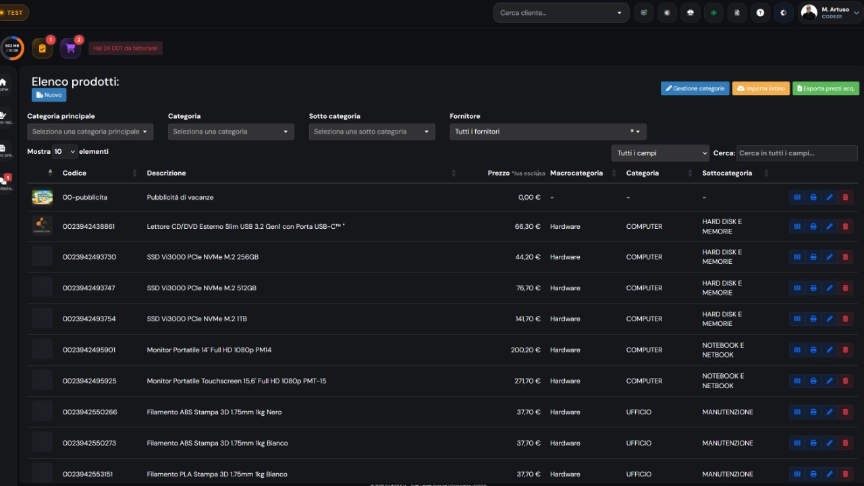Screen dimensions: 864x486
Task: Open the Categoria principale dropdown
Action: (x=90, y=132)
